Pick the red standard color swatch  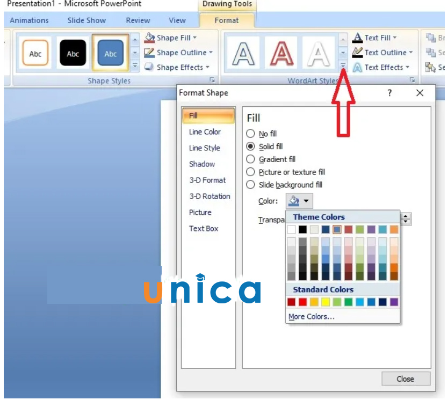[303, 302]
